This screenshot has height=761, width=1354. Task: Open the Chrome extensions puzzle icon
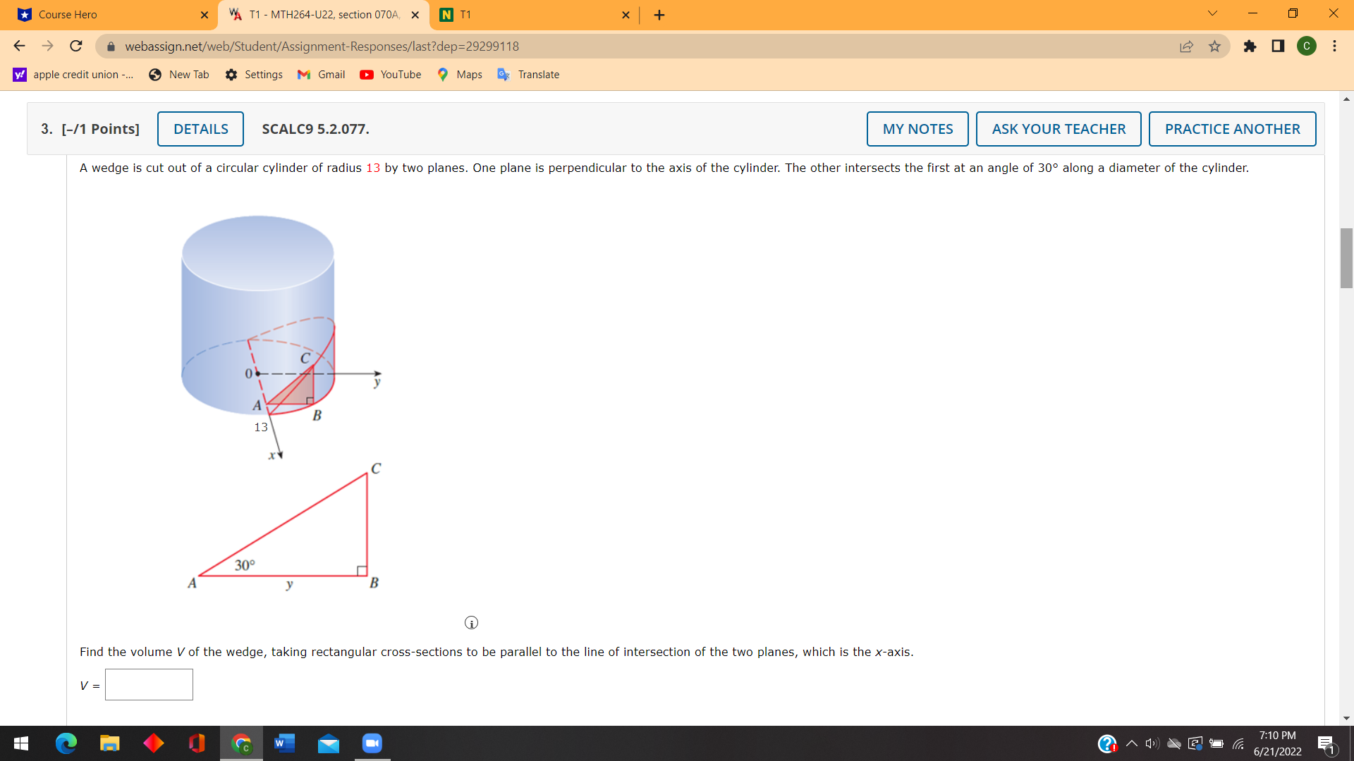coord(1250,47)
